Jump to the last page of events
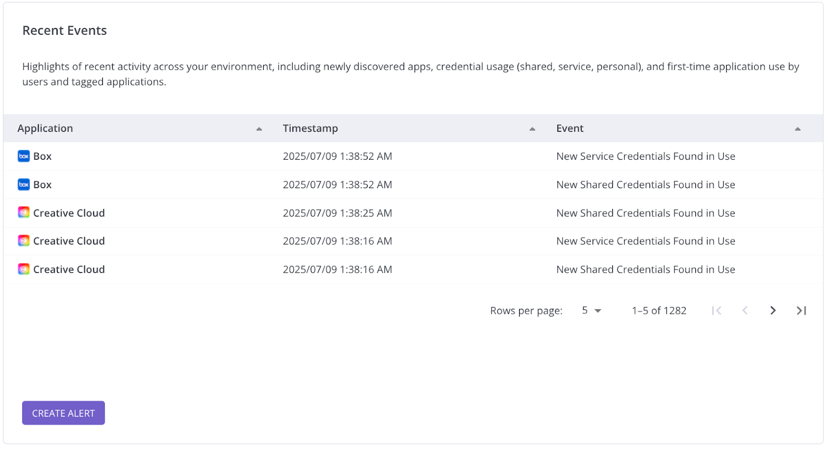 [801, 310]
